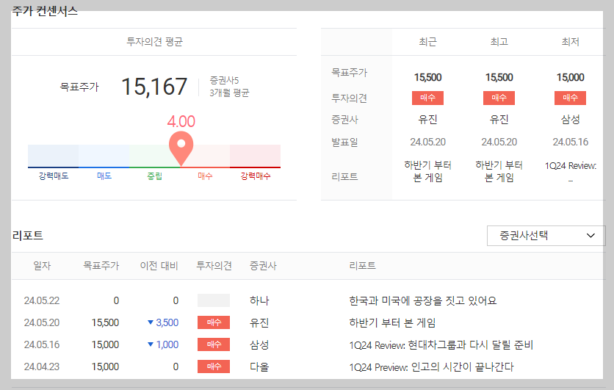Viewport: 614px width, 390px height.
Task: Click the 매도 label under rating bar
Action: [x=104, y=176]
